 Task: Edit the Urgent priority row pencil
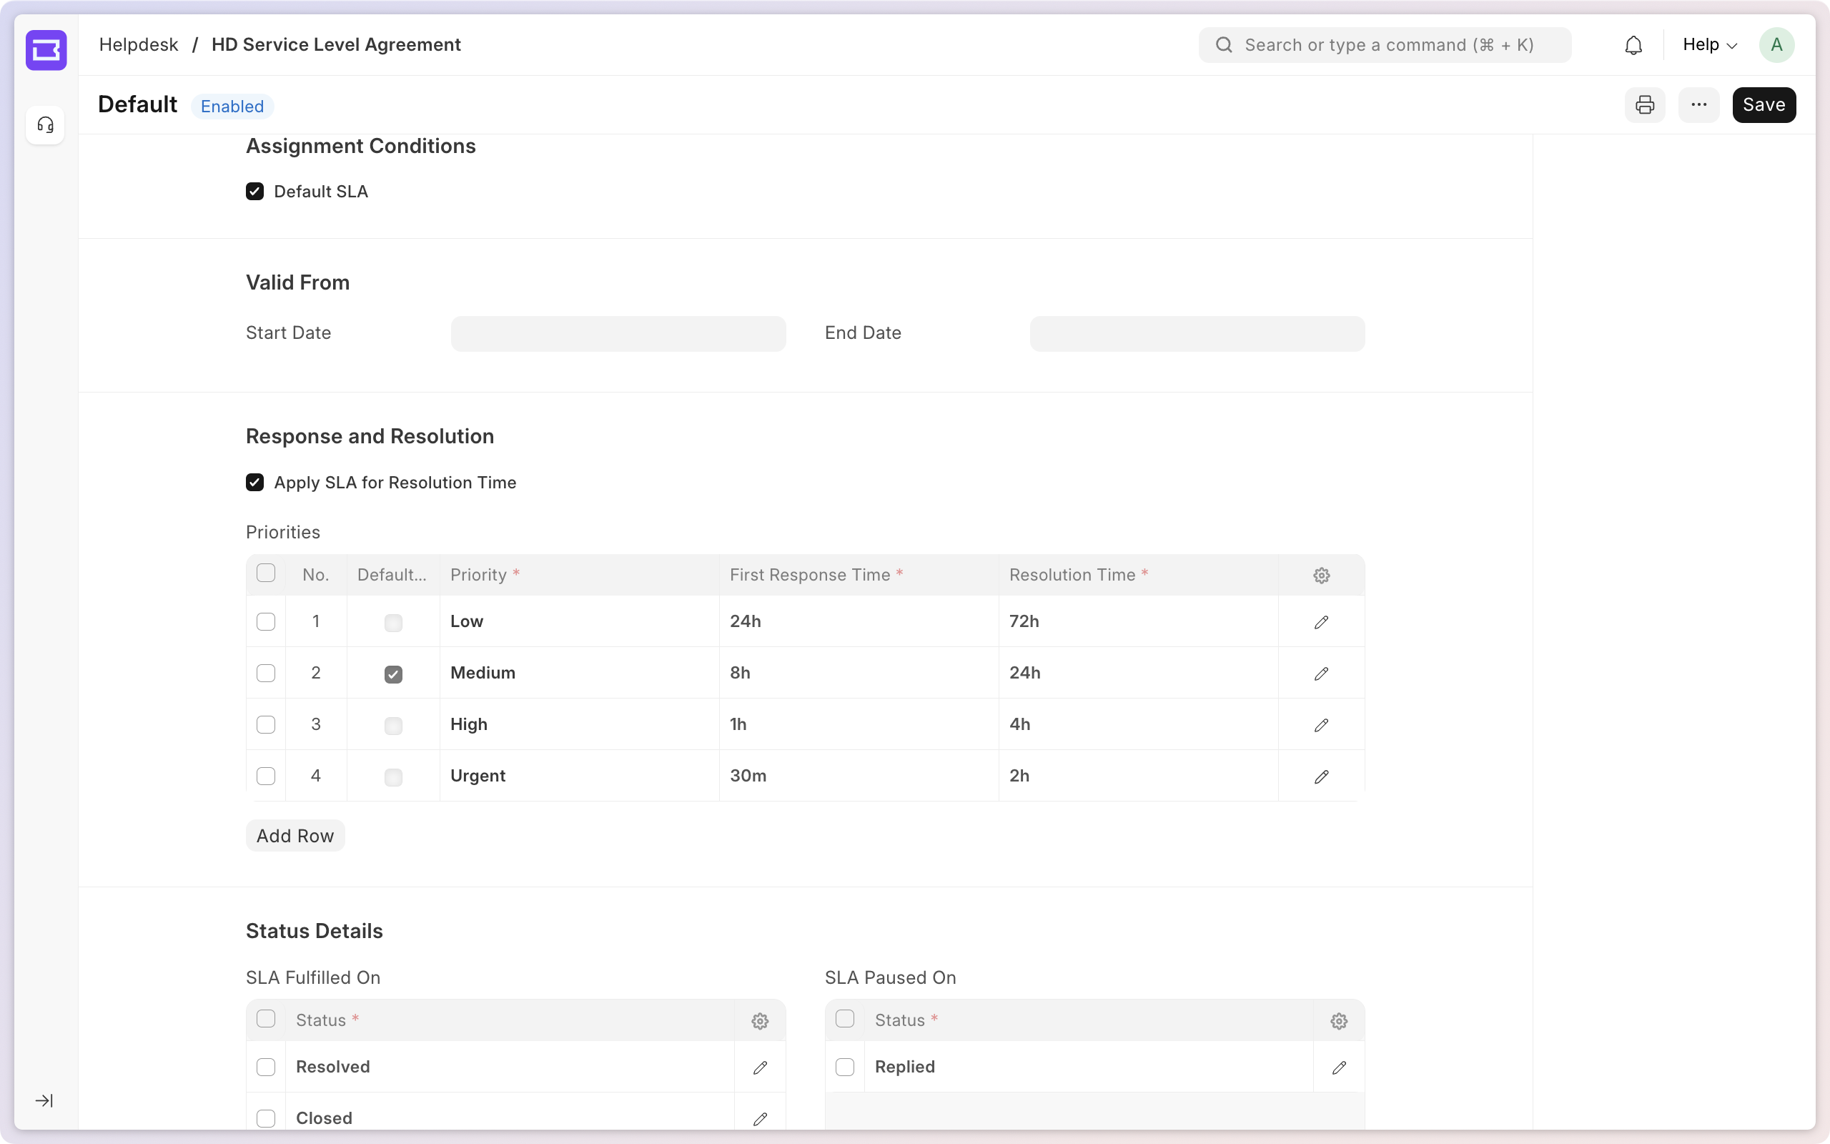pyautogui.click(x=1321, y=777)
